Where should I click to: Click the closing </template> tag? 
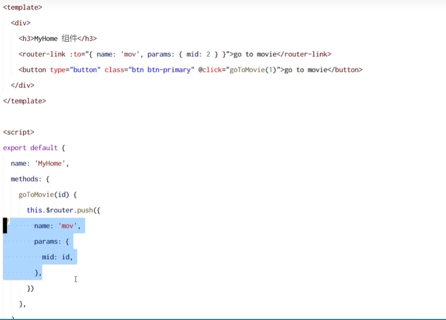coord(25,101)
